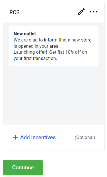Click the empty grey preview area
The height and width of the screenshot is (177, 107).
[54, 95]
